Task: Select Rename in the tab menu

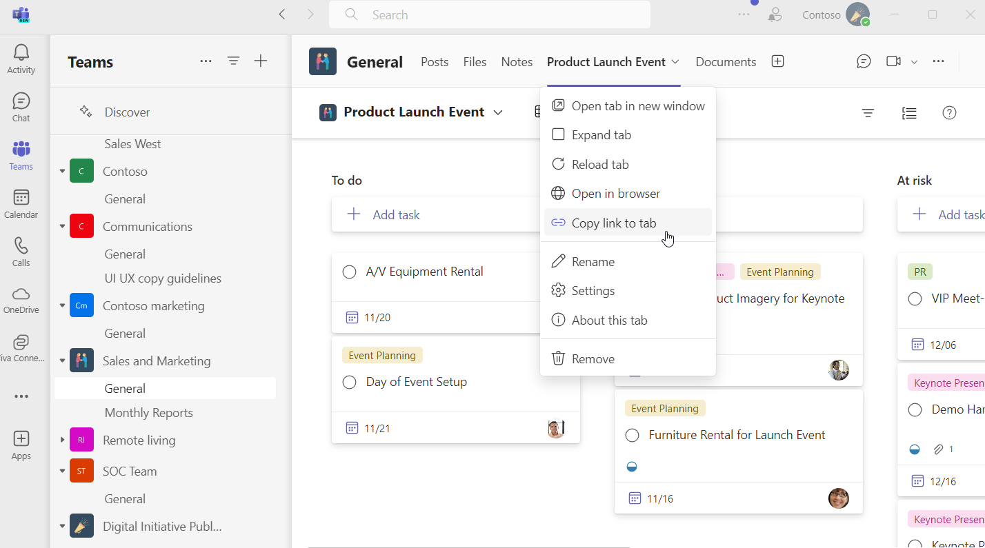Action: click(x=628, y=262)
